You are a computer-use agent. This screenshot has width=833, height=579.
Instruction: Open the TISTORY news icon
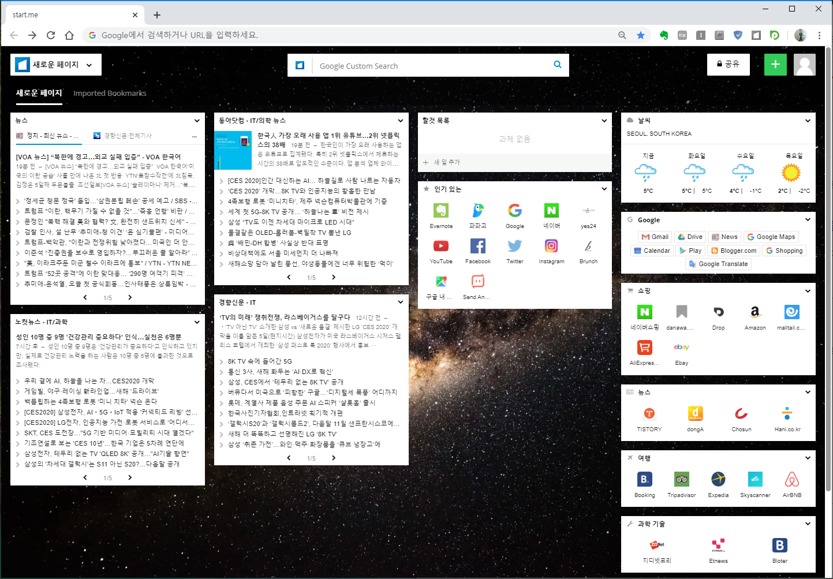coord(649,413)
